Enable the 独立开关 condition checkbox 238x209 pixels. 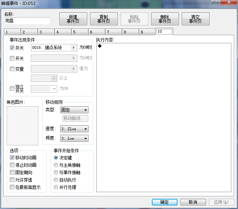click(12, 89)
